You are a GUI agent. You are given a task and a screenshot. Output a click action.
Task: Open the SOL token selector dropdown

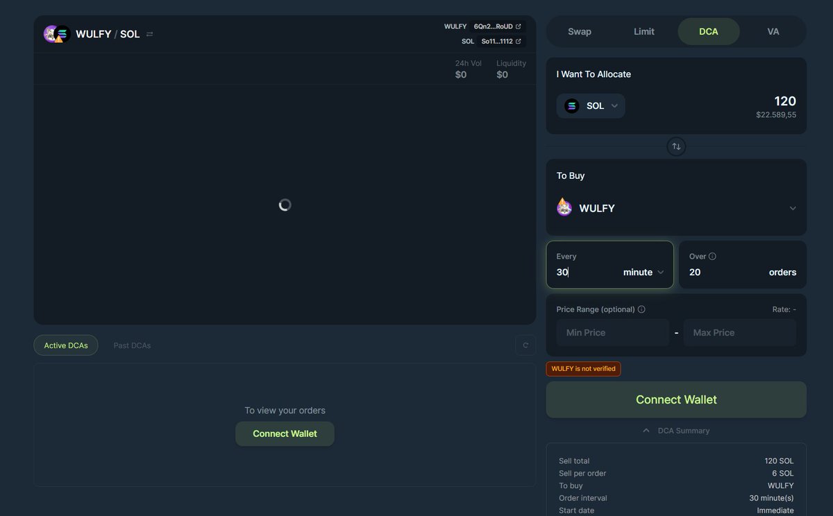[x=591, y=105]
